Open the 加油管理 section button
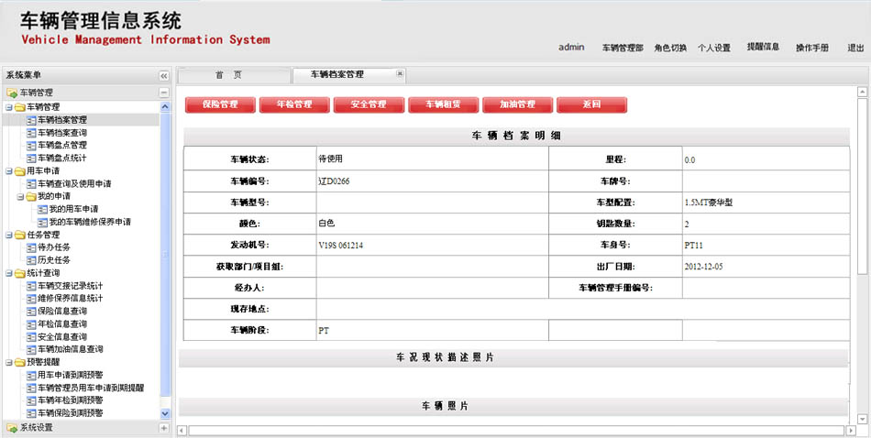This screenshot has width=871, height=438. coord(517,104)
